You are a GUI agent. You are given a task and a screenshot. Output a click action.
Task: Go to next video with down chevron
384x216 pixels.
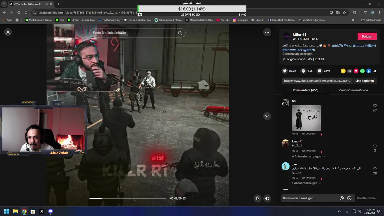[x=267, y=116]
